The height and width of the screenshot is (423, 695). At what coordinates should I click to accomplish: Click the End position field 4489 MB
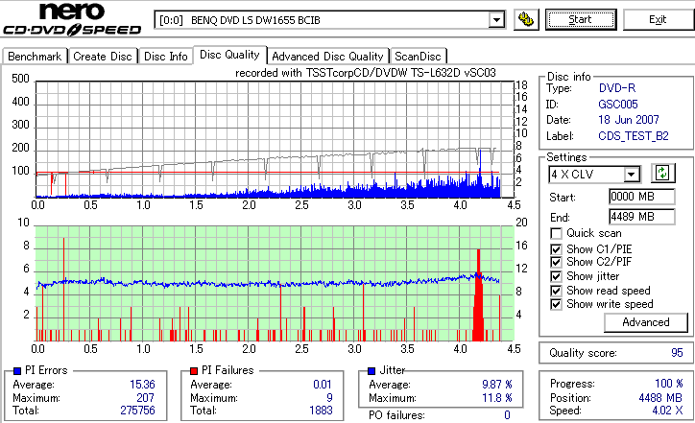click(642, 217)
